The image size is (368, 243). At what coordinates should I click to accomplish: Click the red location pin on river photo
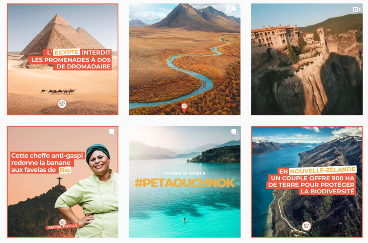click(x=184, y=108)
